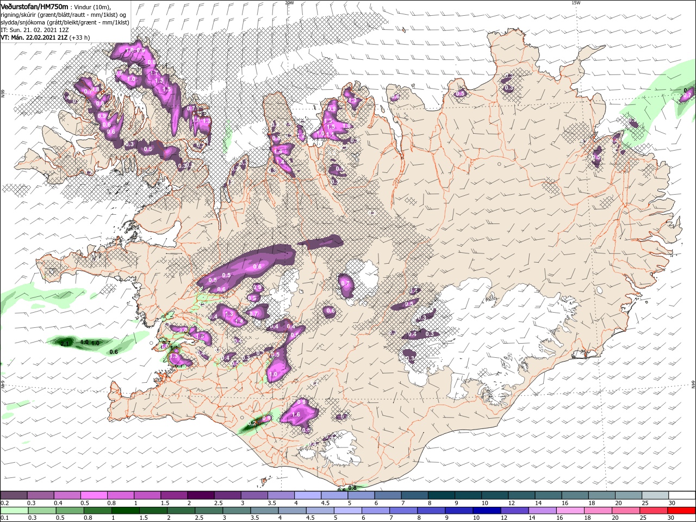Screen dimensions: 696x522
Task: Pick the palest green lower swatch starting at 0.1
Action: tap(14, 511)
